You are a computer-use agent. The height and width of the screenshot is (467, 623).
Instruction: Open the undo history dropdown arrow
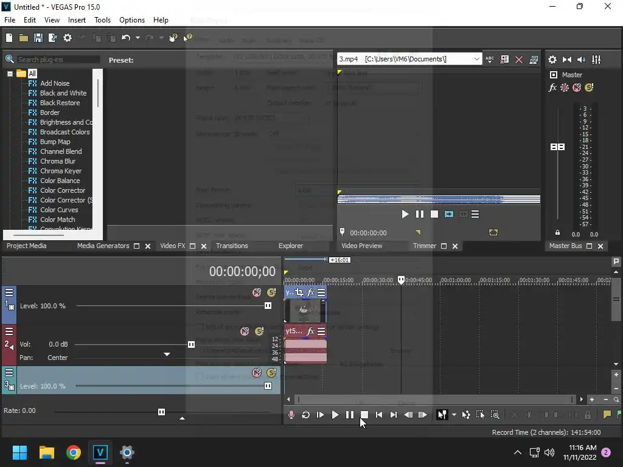point(137,38)
